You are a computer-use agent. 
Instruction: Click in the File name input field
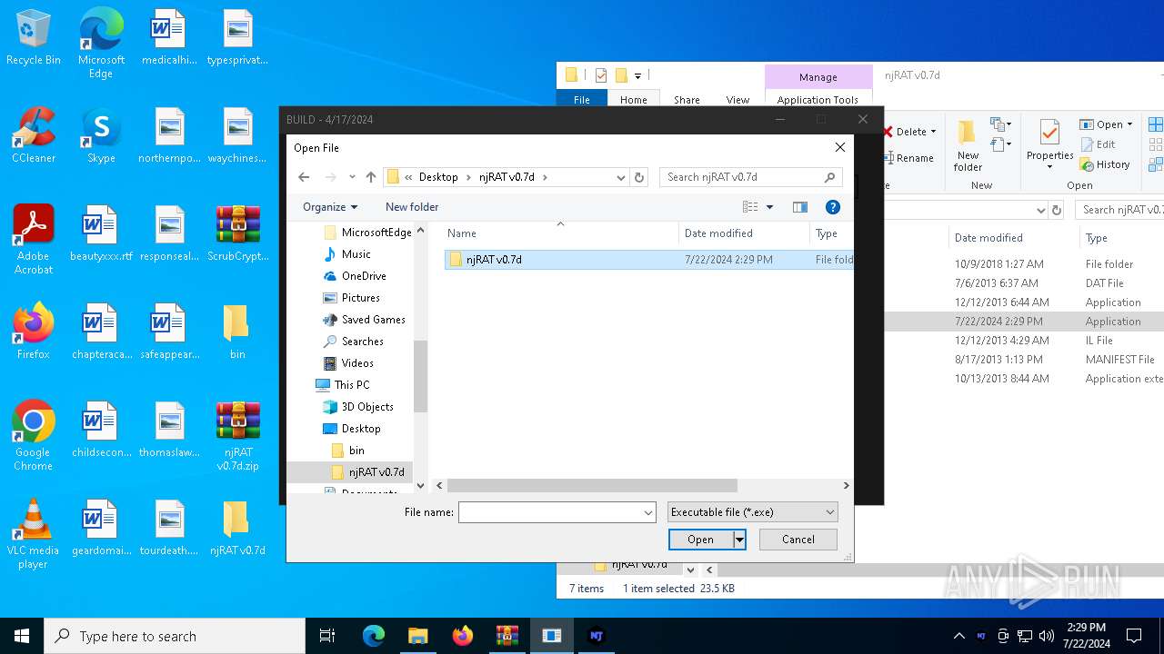click(x=550, y=512)
